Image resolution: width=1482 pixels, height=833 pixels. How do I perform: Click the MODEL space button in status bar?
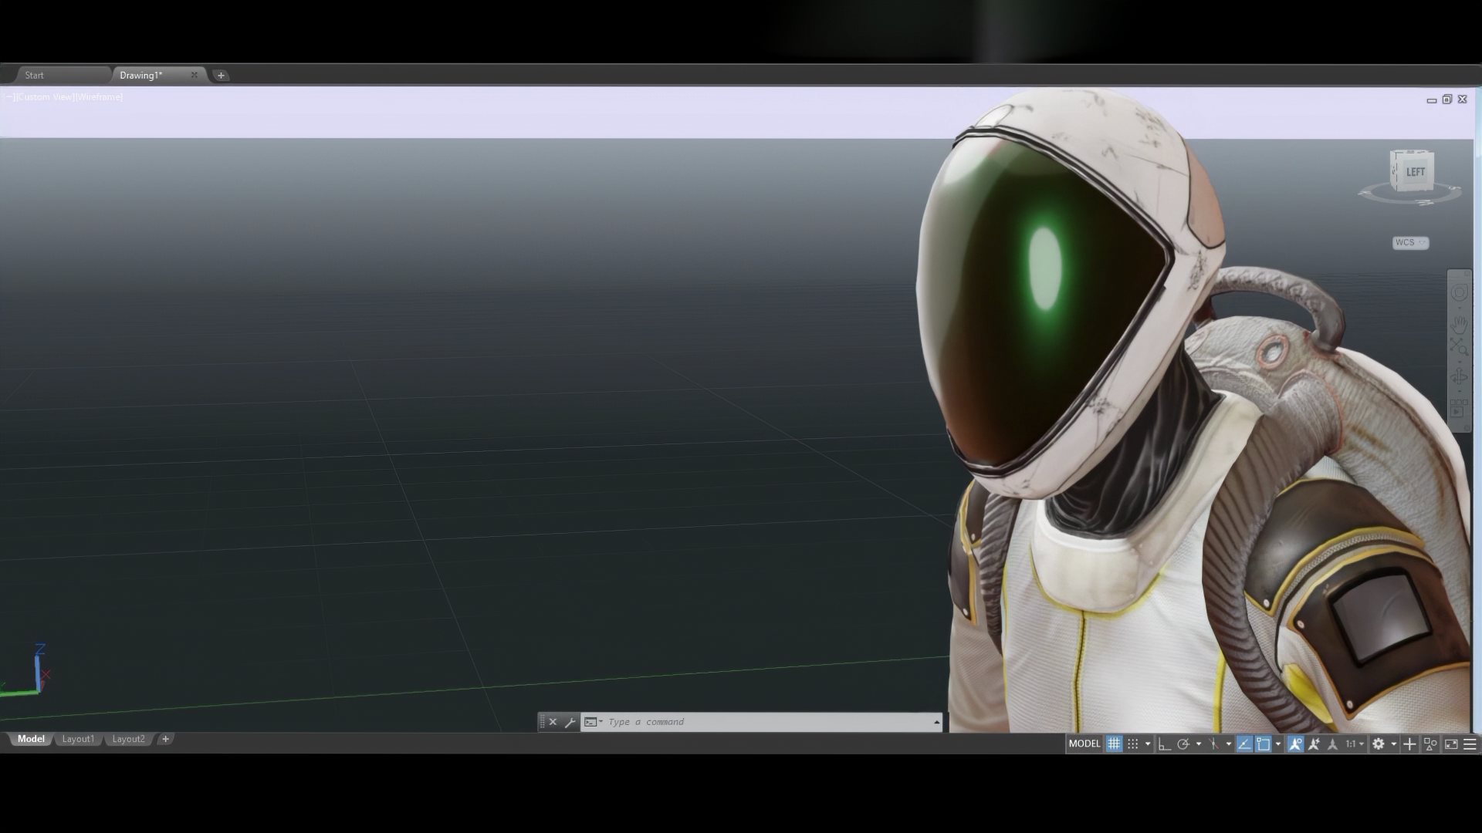point(1084,744)
